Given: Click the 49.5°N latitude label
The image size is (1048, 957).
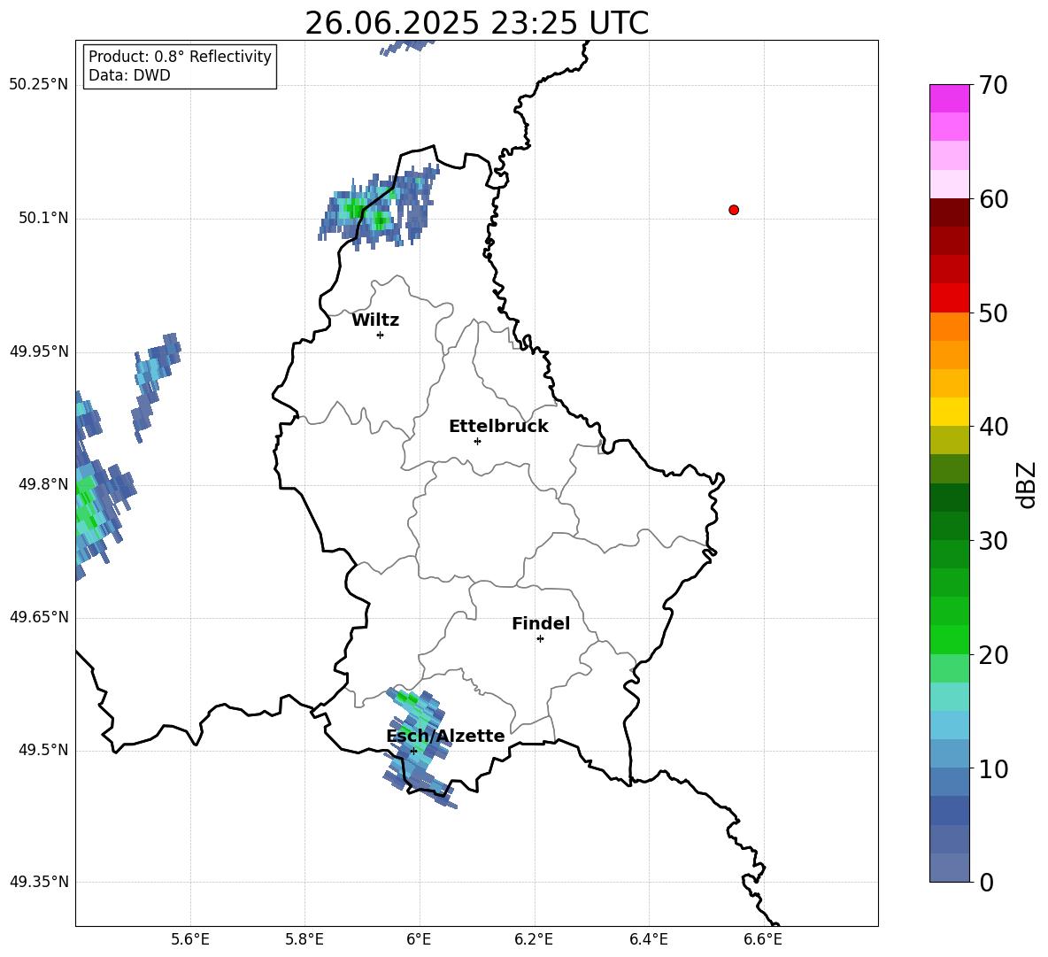Looking at the screenshot, I should coord(42,750).
